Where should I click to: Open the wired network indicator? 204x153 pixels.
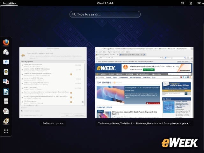191,3
